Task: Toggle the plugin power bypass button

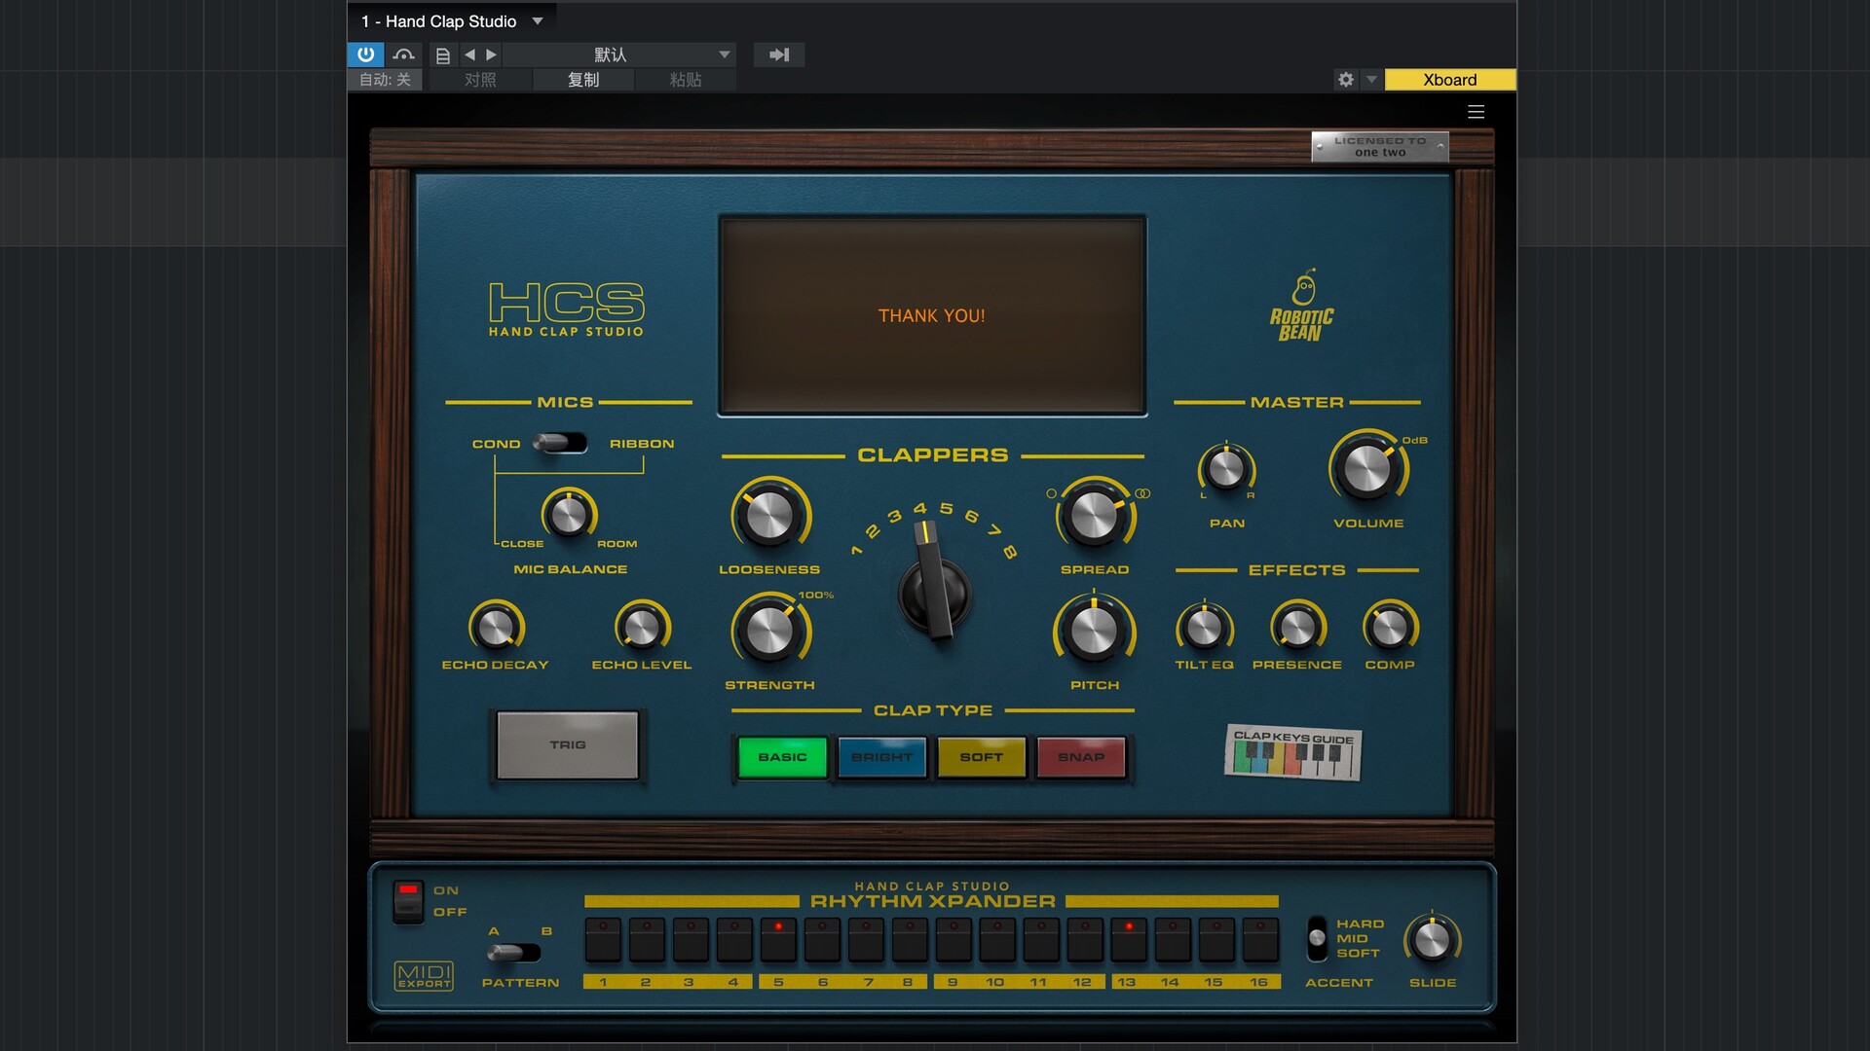Action: pos(365,54)
